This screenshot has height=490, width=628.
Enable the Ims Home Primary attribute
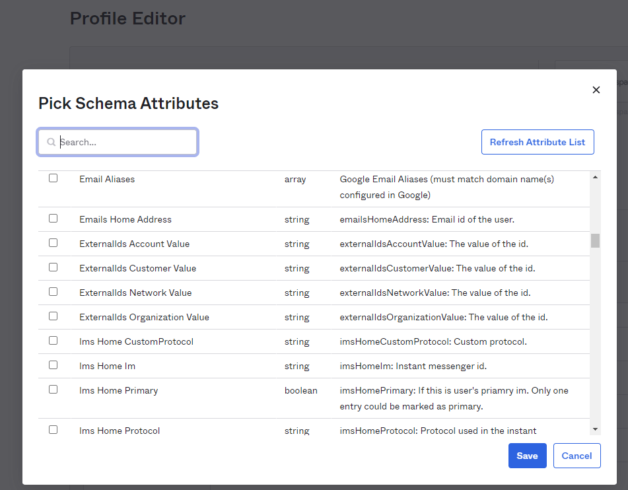53,390
